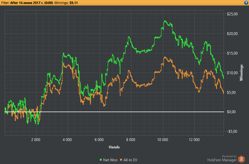
Task: Click the Hands axis title
Action: point(114,147)
